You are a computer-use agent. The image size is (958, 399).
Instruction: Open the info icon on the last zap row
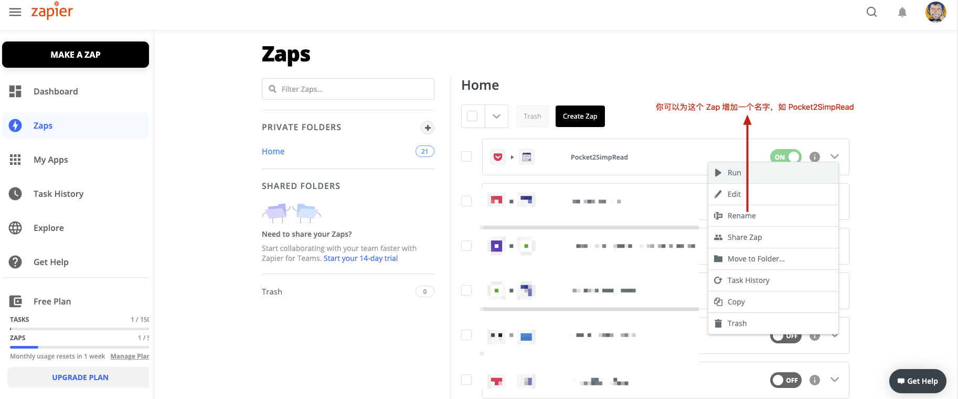[815, 380]
